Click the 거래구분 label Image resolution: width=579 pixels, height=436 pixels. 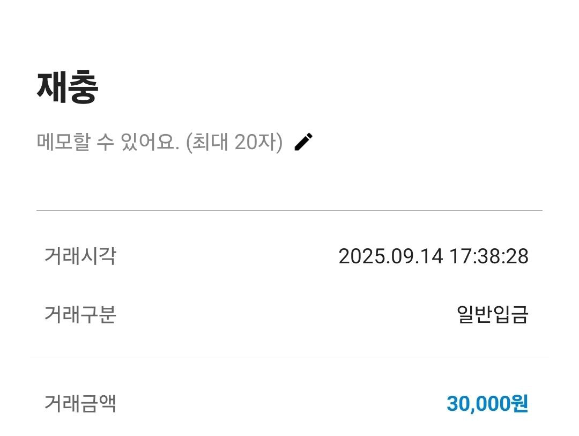pos(80,315)
